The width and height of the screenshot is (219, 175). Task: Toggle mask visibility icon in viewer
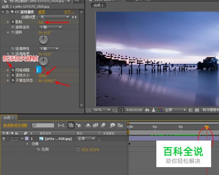(x=121, y=110)
